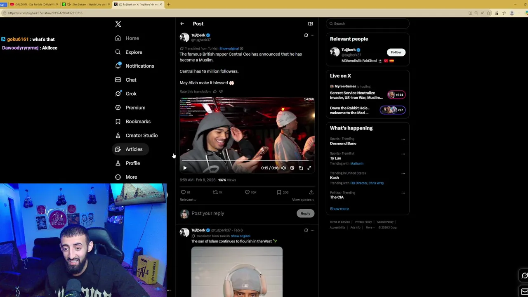The image size is (528, 297).
Task: Click the Search box on X
Action: pyautogui.click(x=368, y=24)
